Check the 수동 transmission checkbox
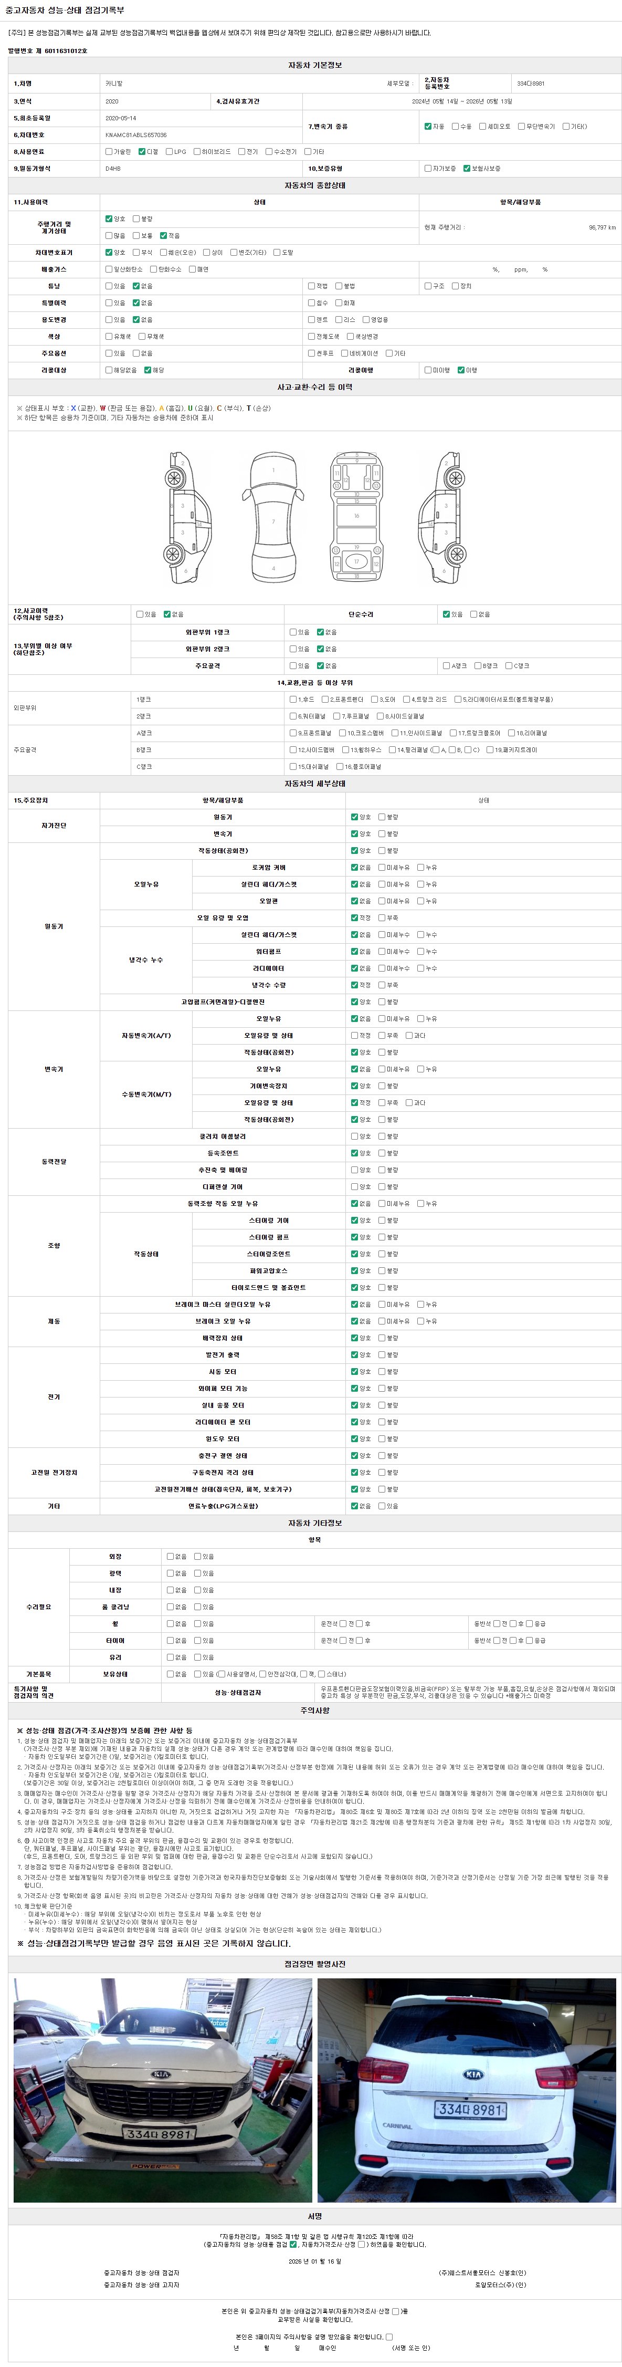The width and height of the screenshot is (622, 2367). click(455, 127)
